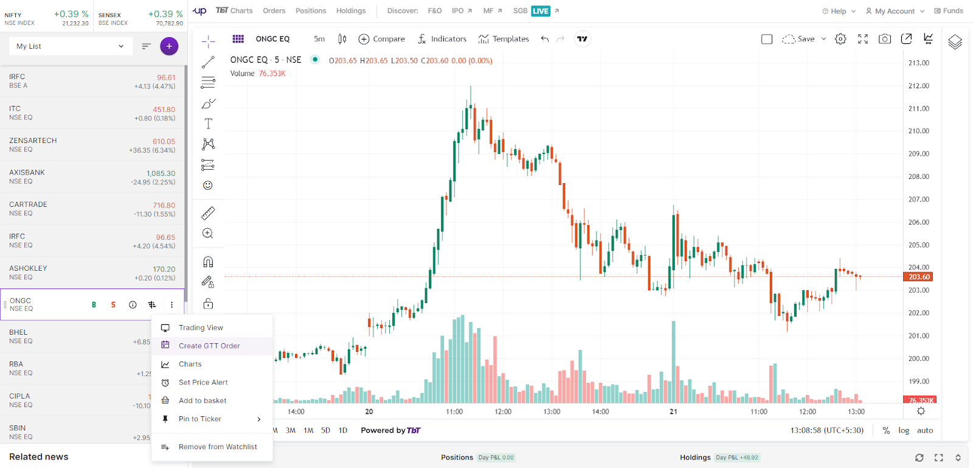Open chart settings gear

pos(840,39)
